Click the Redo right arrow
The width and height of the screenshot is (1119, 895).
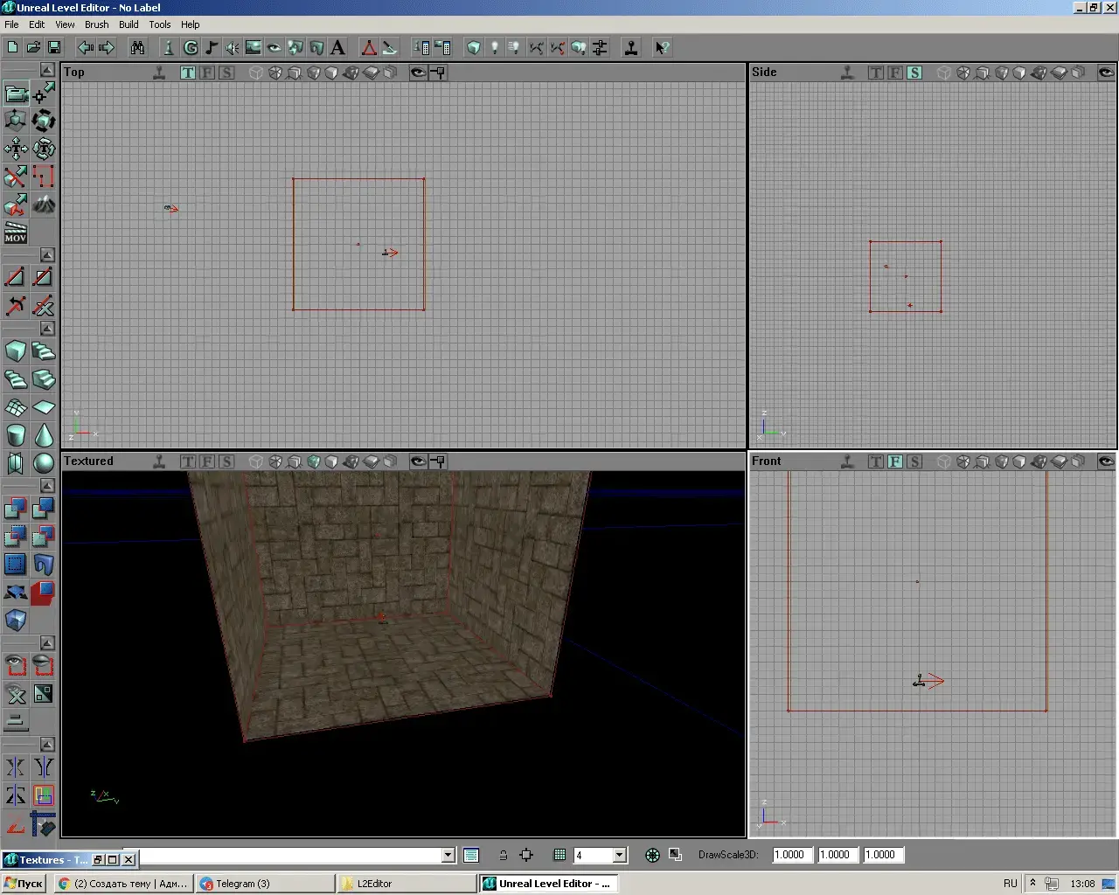(x=107, y=47)
